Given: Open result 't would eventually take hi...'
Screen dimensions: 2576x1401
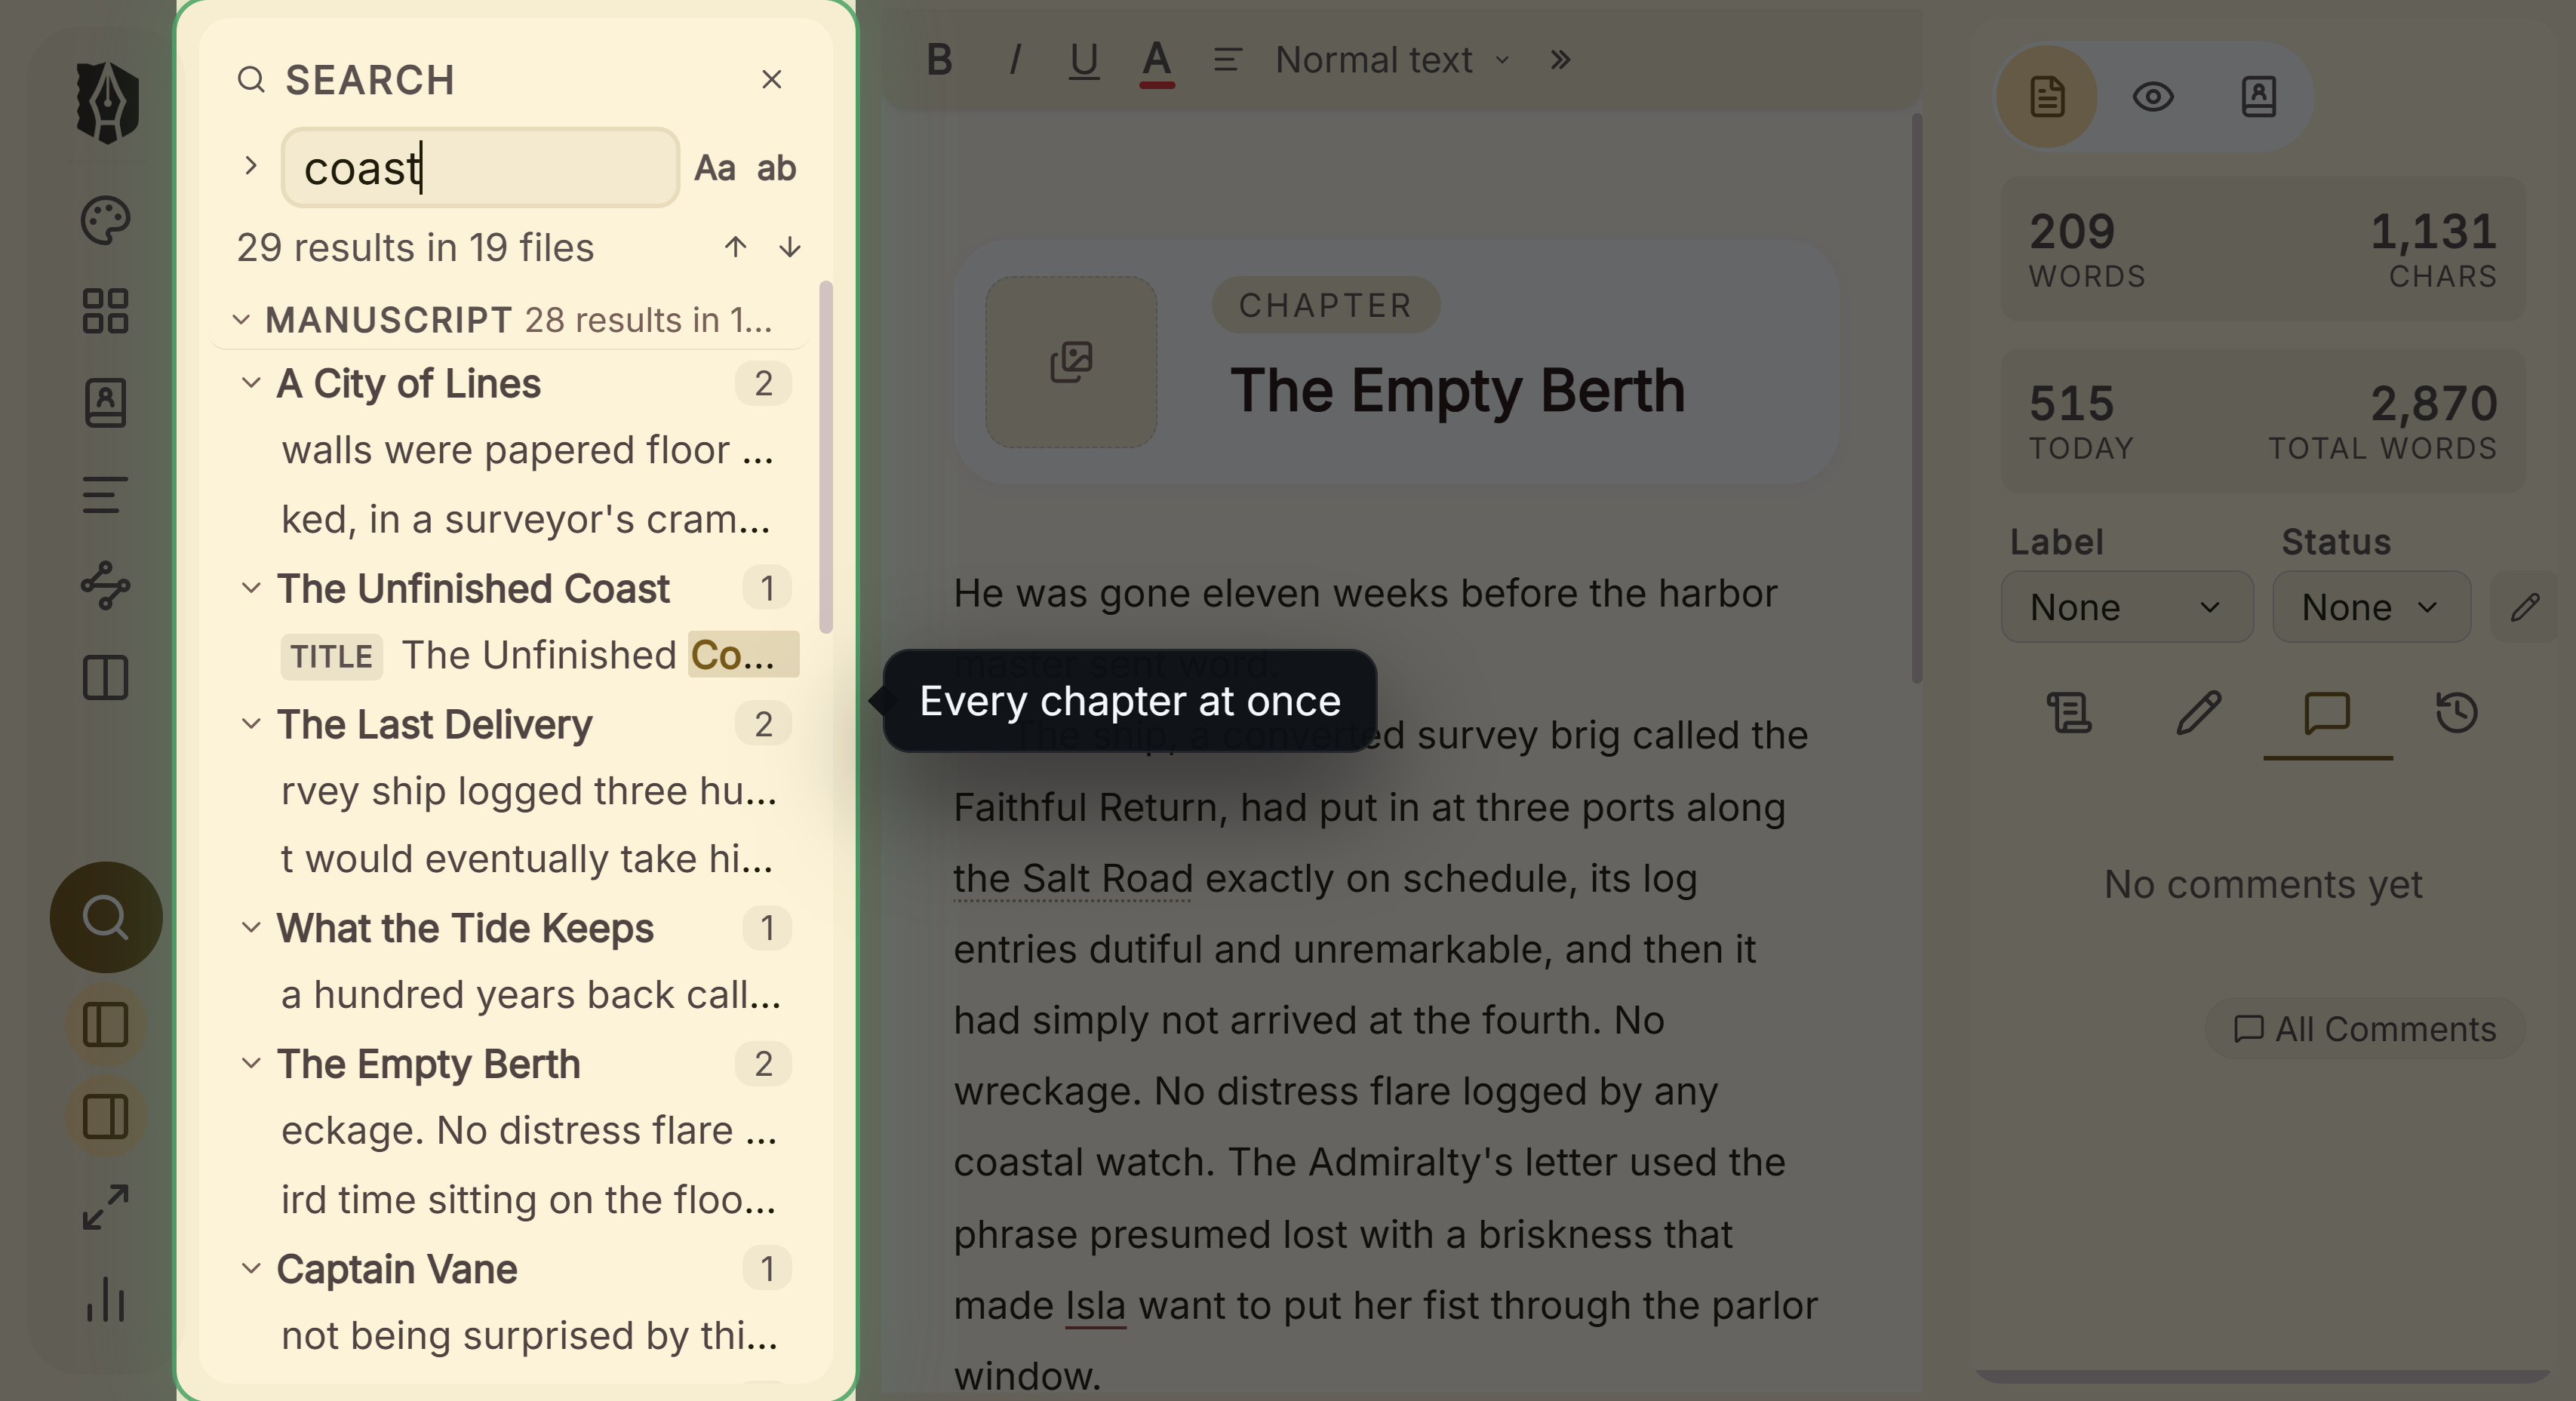Looking at the screenshot, I should pyautogui.click(x=528, y=860).
